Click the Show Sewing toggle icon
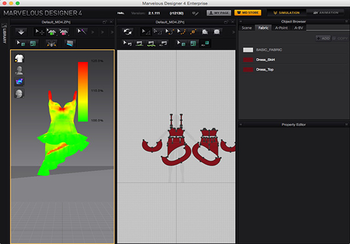This screenshot has height=244, width=350. click(163, 43)
